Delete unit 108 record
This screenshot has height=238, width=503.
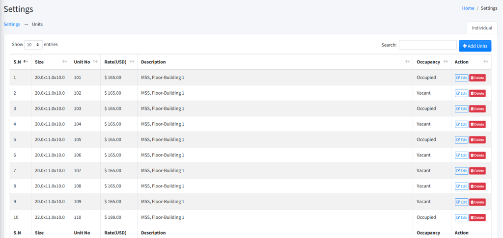point(477,186)
